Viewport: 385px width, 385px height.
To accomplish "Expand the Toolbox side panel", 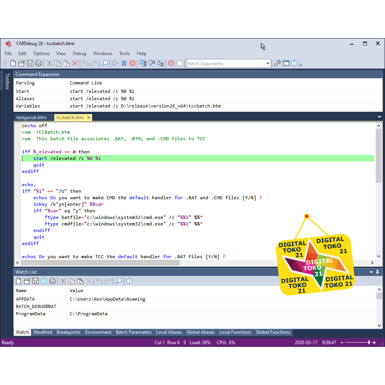I will point(7,81).
